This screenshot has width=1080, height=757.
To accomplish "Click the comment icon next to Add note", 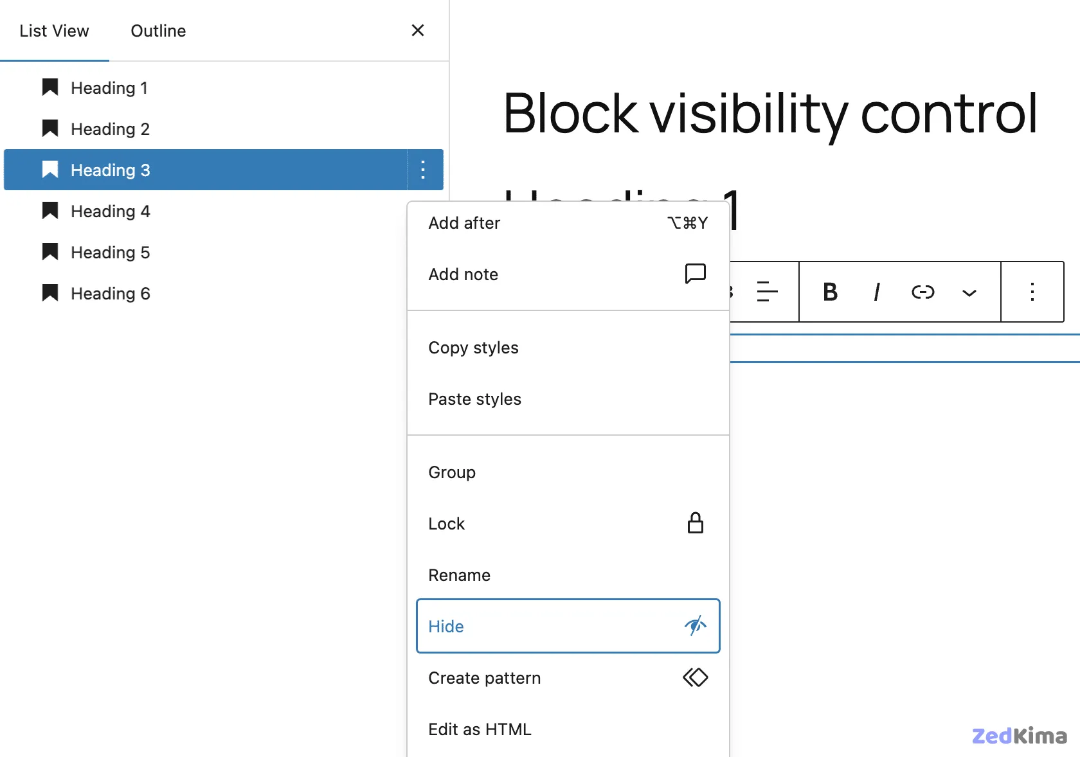I will pyautogui.click(x=695, y=274).
